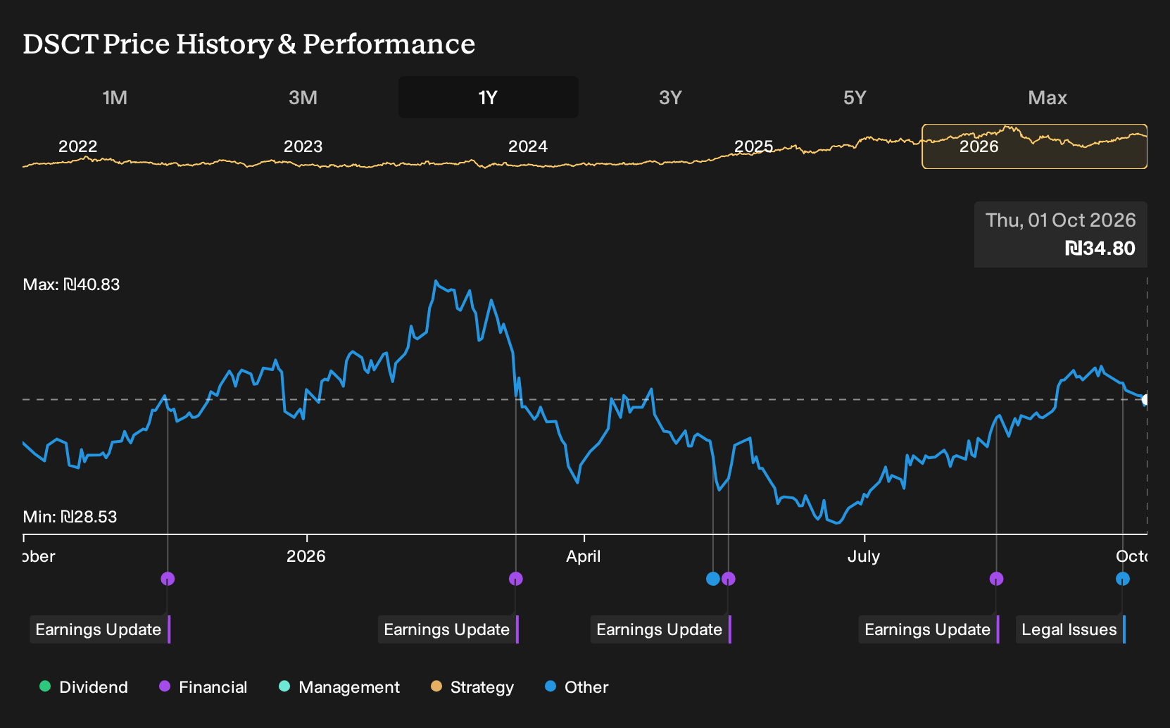This screenshot has height=728, width=1170.
Task: Click the ₪34.80 price in the tooltip
Action: tap(1100, 249)
